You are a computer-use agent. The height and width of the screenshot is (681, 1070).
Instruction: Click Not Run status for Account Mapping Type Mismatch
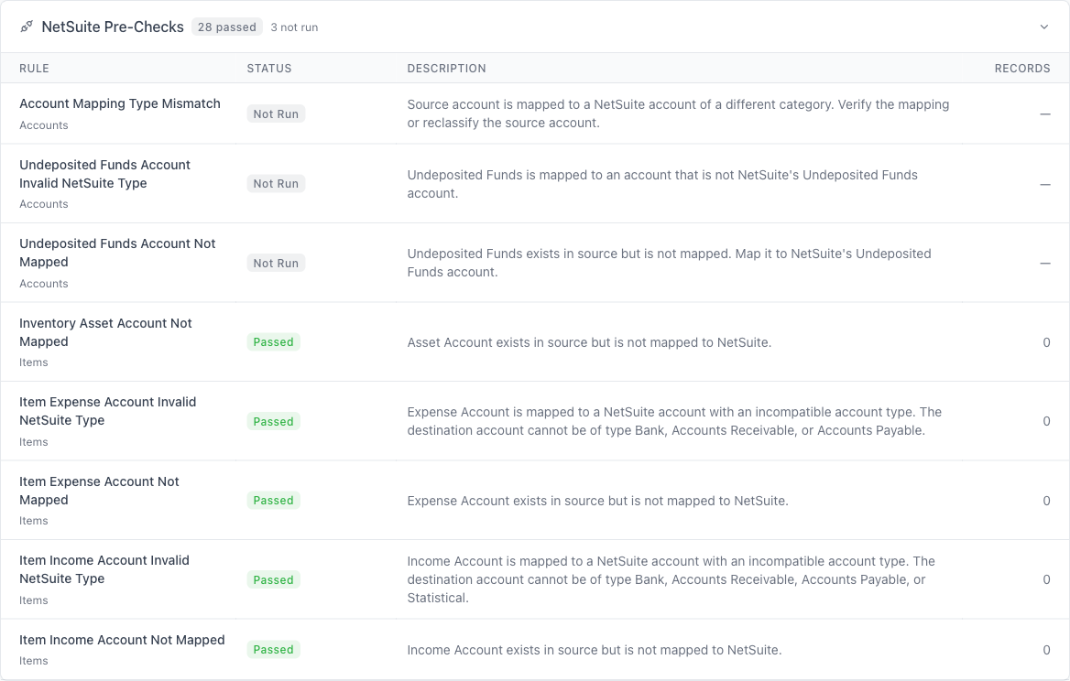pyautogui.click(x=276, y=113)
